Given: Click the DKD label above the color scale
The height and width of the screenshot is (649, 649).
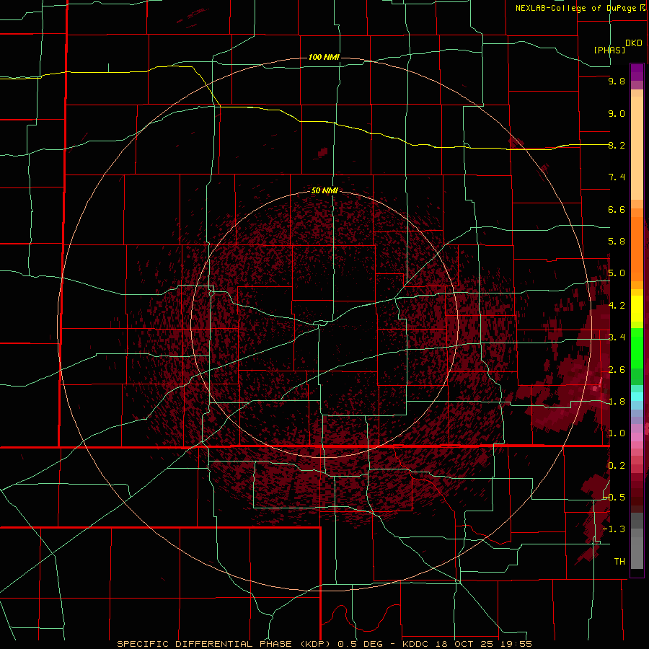Looking at the screenshot, I should click(634, 43).
